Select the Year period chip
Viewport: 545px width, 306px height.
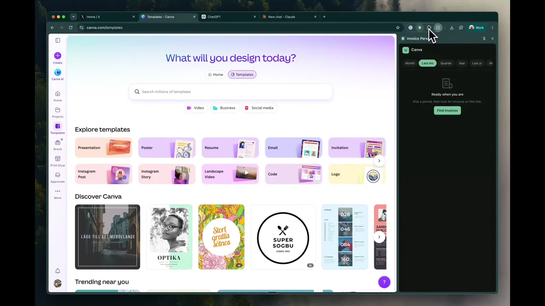pyautogui.click(x=462, y=63)
